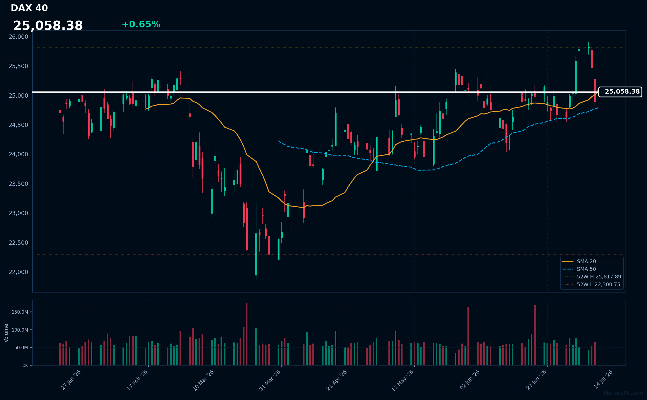Image resolution: width=647 pixels, height=400 pixels.
Task: Click the SMA 50 legend entry
Action: 579,269
